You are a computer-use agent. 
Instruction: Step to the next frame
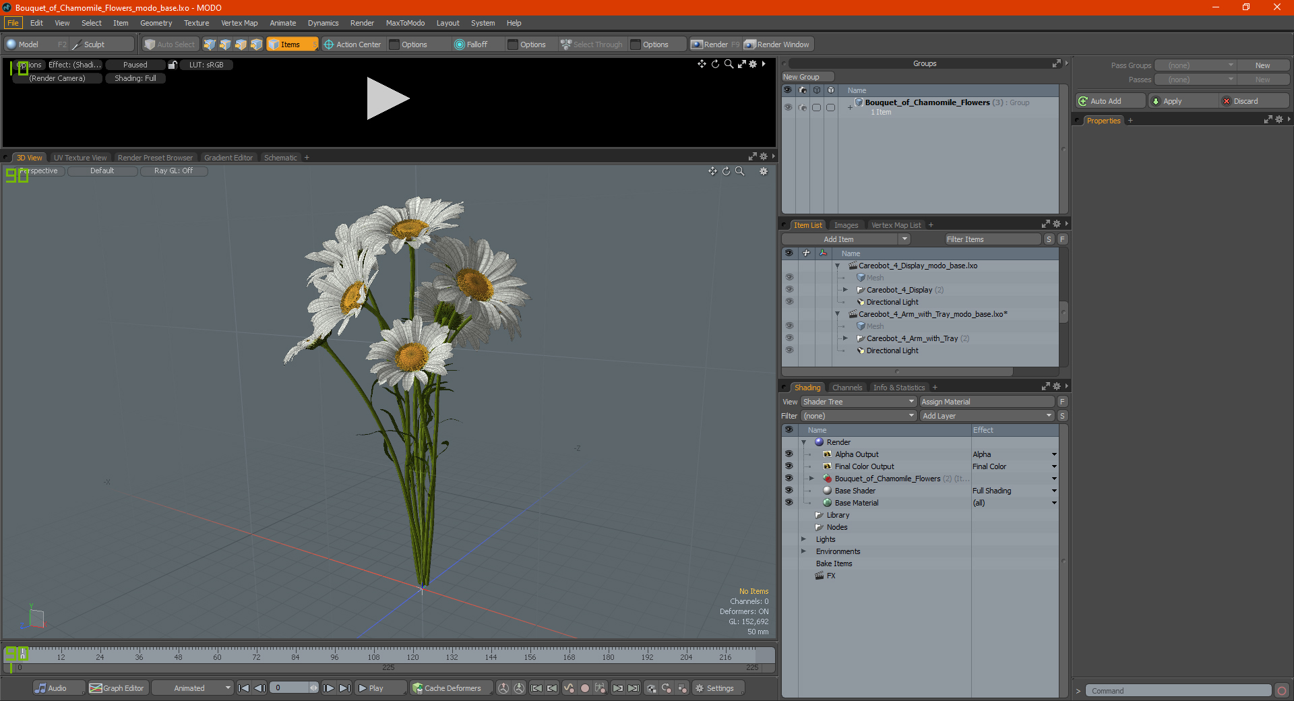pos(328,688)
